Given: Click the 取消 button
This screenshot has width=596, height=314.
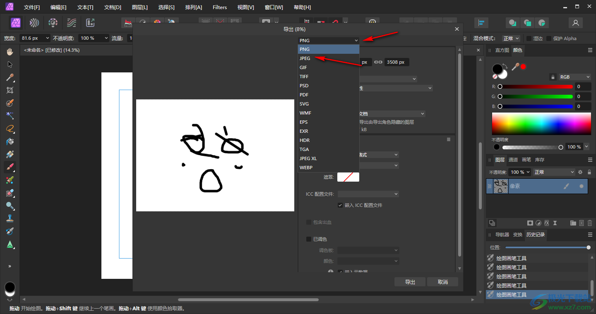Looking at the screenshot, I should [x=443, y=282].
